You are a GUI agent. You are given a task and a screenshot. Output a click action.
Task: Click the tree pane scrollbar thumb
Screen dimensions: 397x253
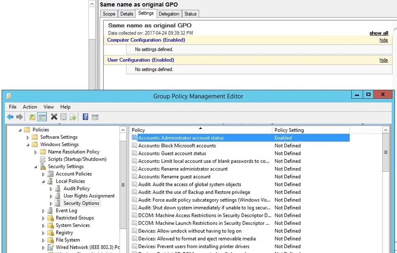(x=123, y=185)
